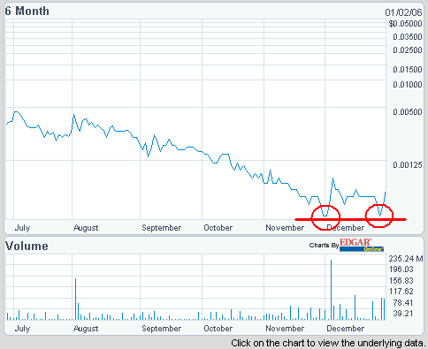The image size is (428, 349).
Task: Click the date '01/02/06'
Action: pos(403,12)
